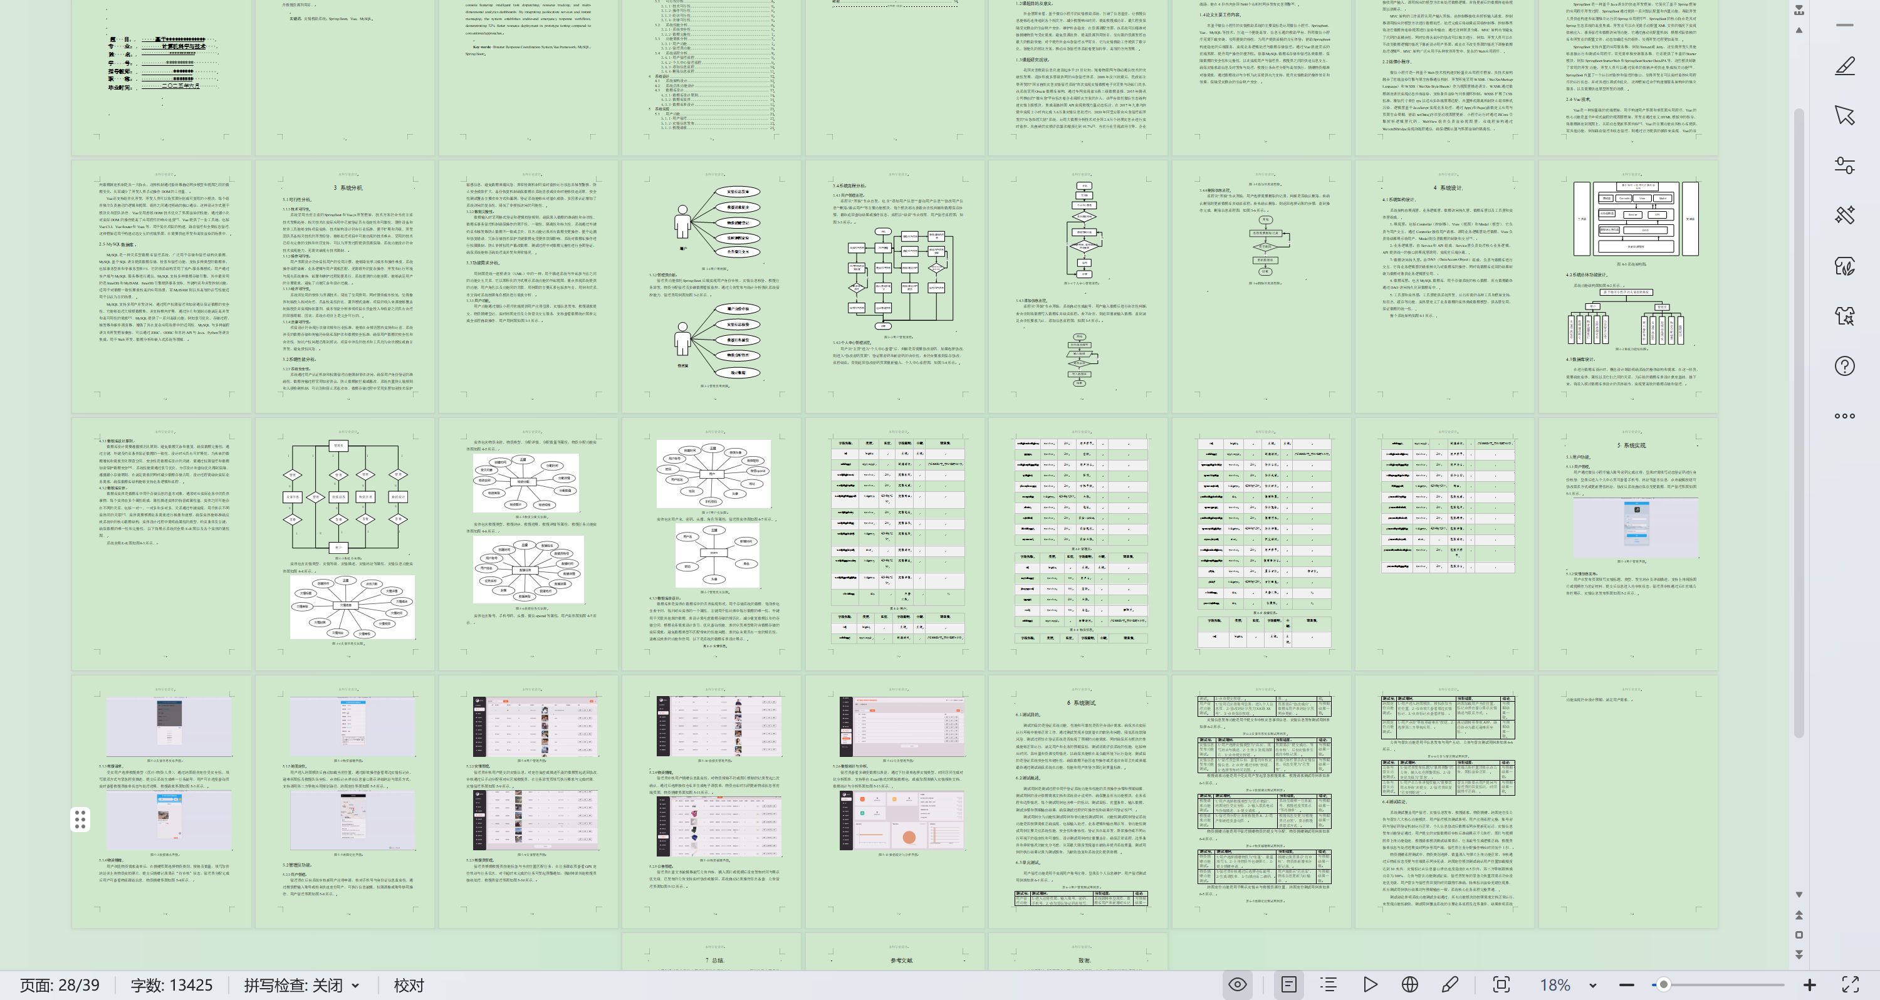Jump to previous page with double up arrows
Image resolution: width=1880 pixels, height=1000 pixels.
coord(1799,915)
